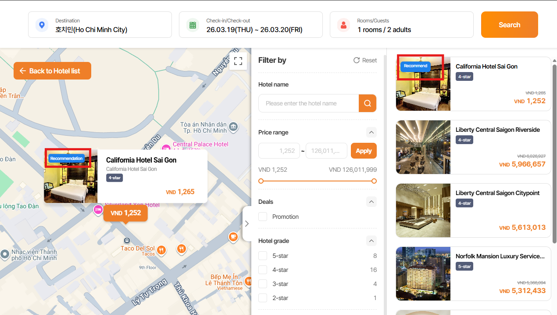This screenshot has width=557, height=315.
Task: Click the VND 5,966,657 price
Action: [x=522, y=164]
